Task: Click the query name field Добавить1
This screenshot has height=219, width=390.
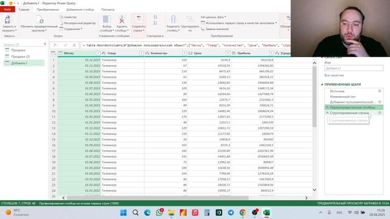Action: (353, 68)
